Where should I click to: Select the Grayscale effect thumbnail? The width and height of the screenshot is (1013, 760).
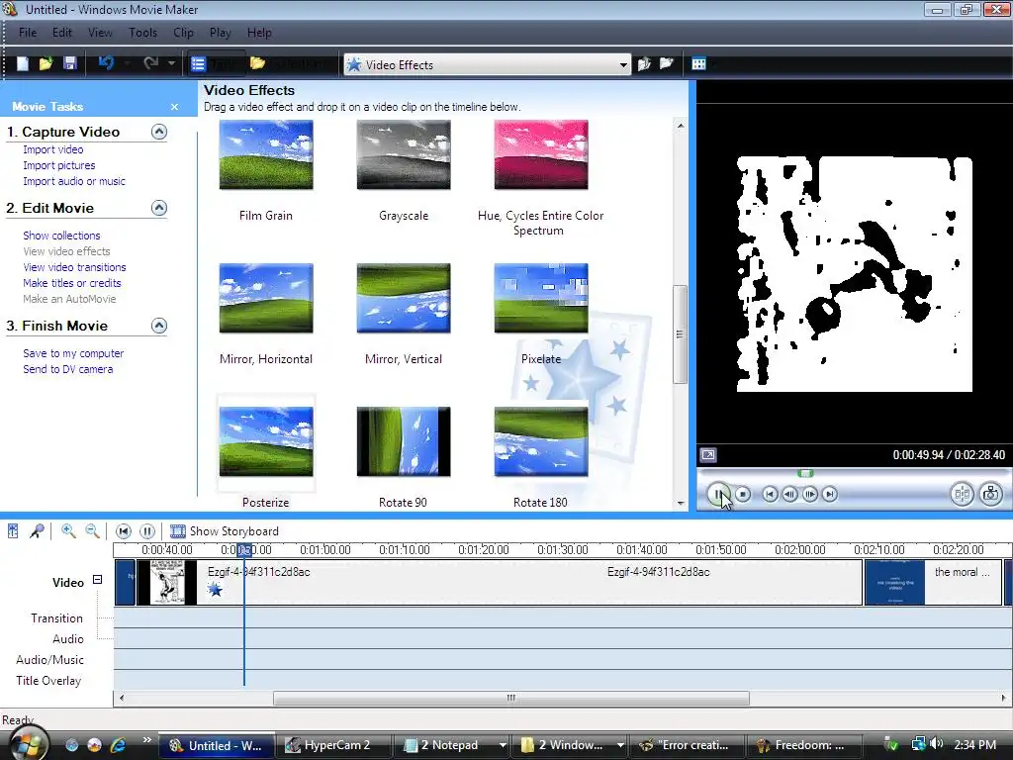(404, 155)
